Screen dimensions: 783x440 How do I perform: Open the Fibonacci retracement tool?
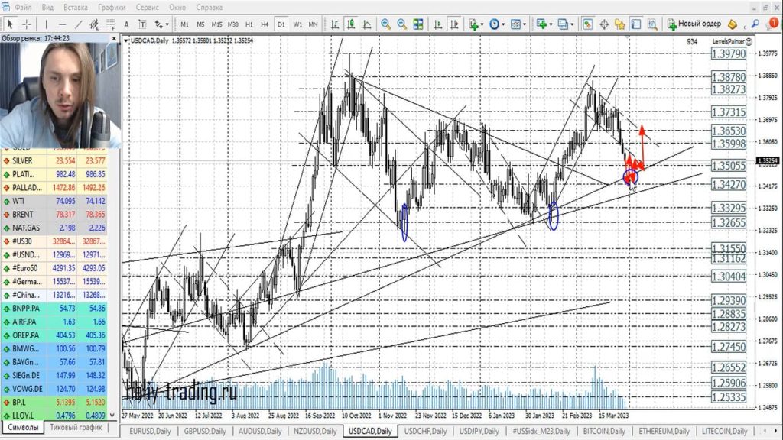[109, 24]
